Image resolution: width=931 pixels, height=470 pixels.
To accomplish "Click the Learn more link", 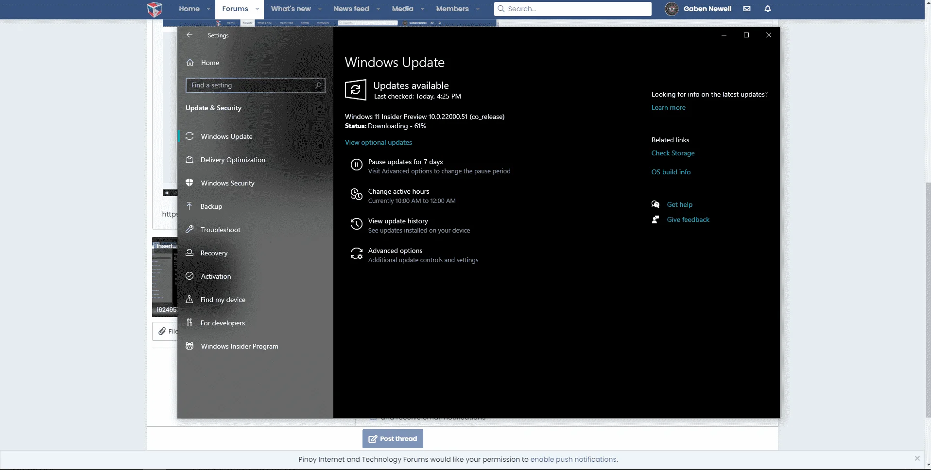I will (x=669, y=107).
